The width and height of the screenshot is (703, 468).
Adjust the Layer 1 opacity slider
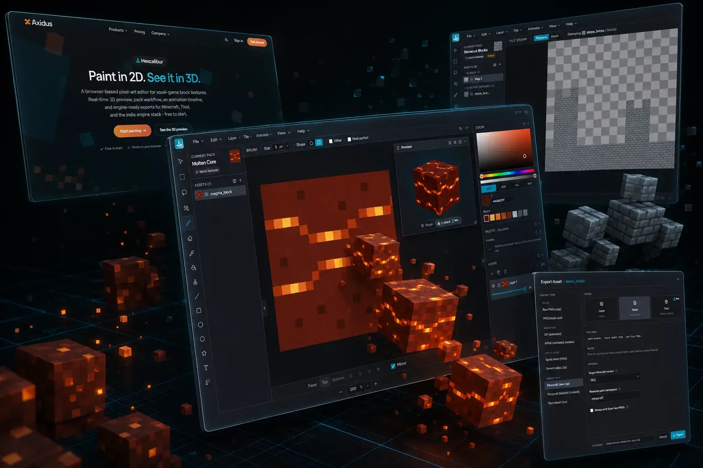[x=510, y=292]
